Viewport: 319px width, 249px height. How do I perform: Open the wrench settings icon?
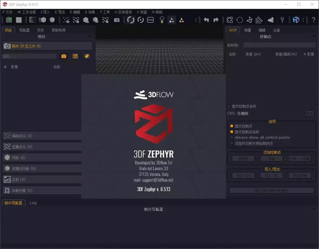point(282,20)
